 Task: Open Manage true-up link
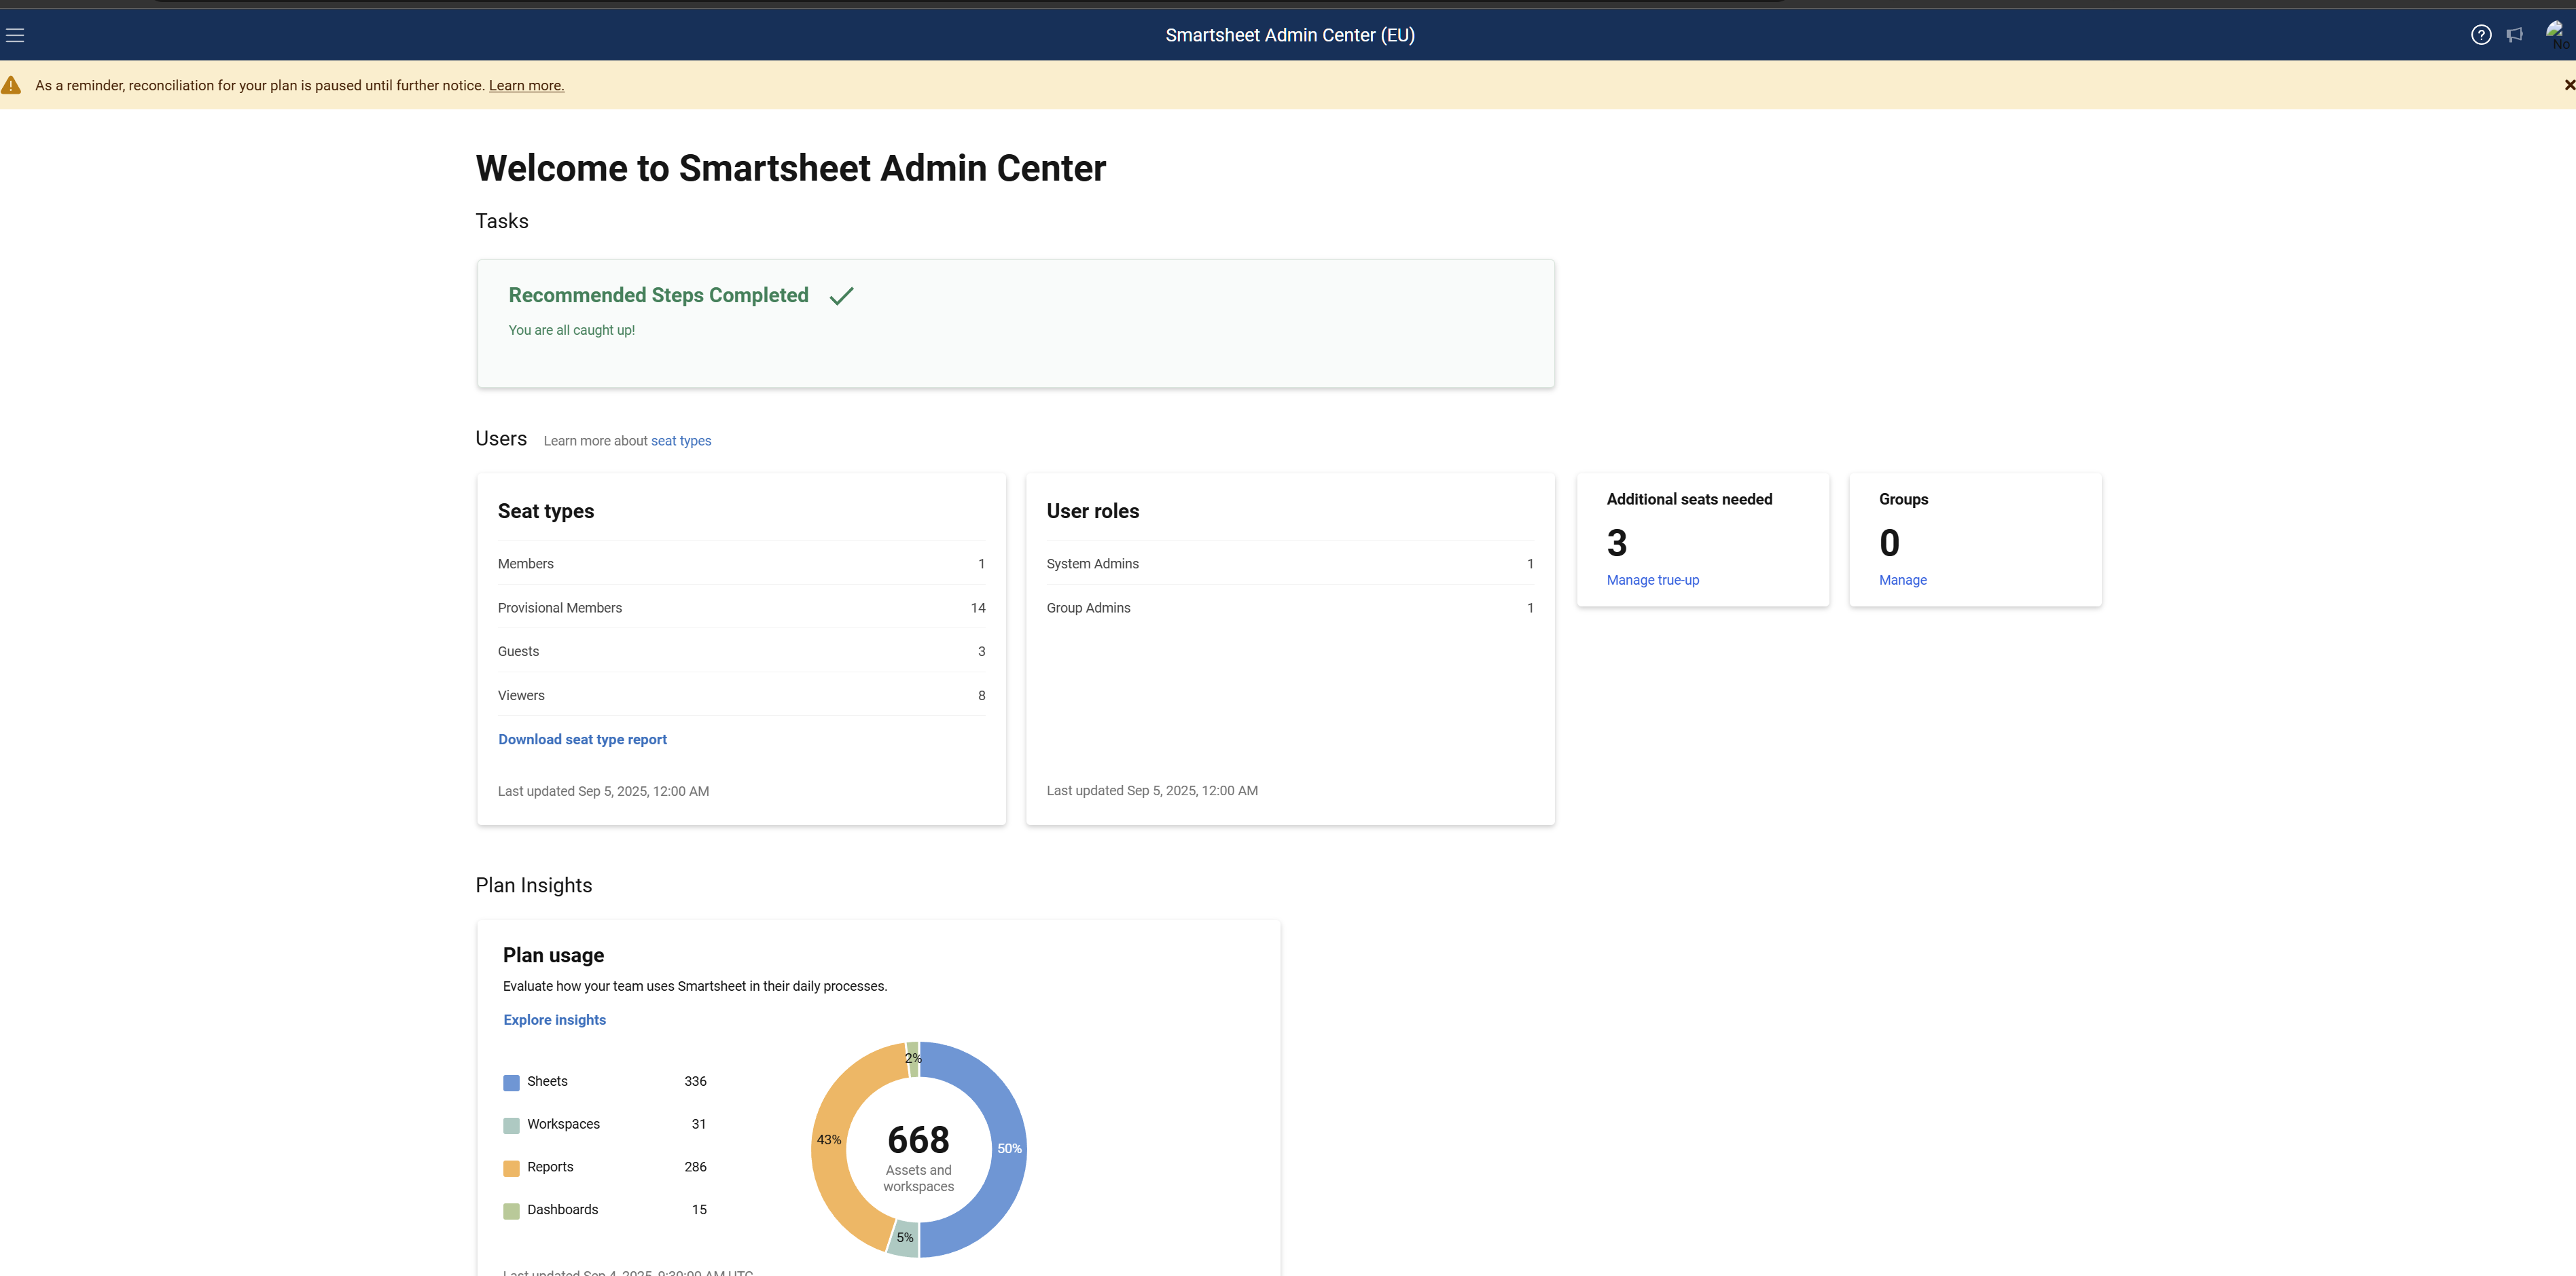coord(1653,580)
